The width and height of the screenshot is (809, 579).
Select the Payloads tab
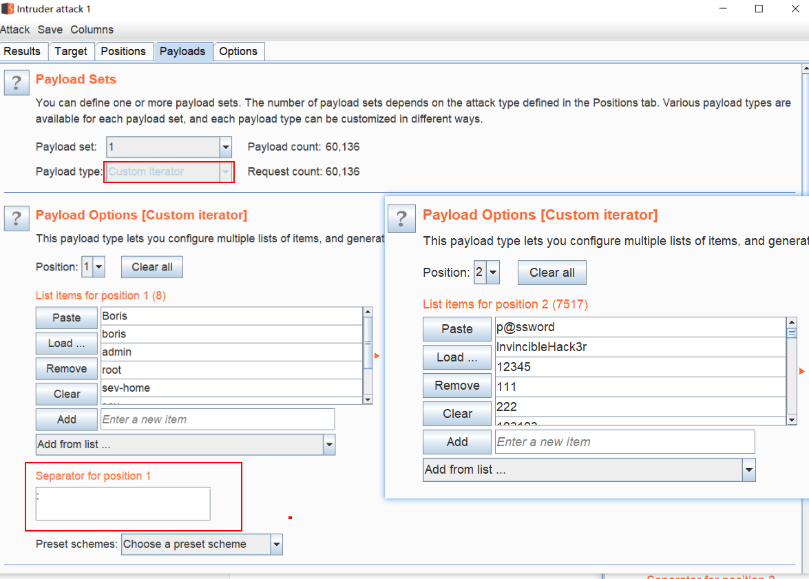tap(182, 52)
